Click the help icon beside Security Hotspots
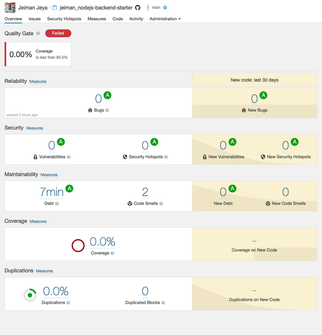The height and width of the screenshot is (335, 322). click(x=166, y=157)
